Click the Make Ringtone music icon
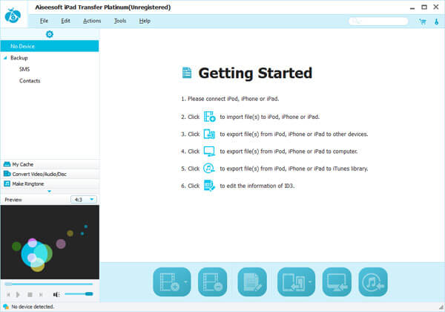445x312 pixels. 7,183
